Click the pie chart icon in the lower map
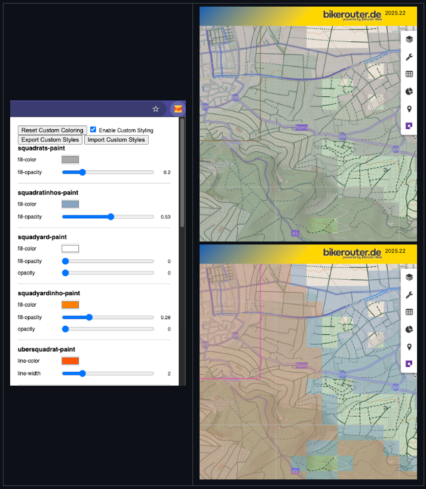This screenshot has width=426, height=489. pos(409,329)
